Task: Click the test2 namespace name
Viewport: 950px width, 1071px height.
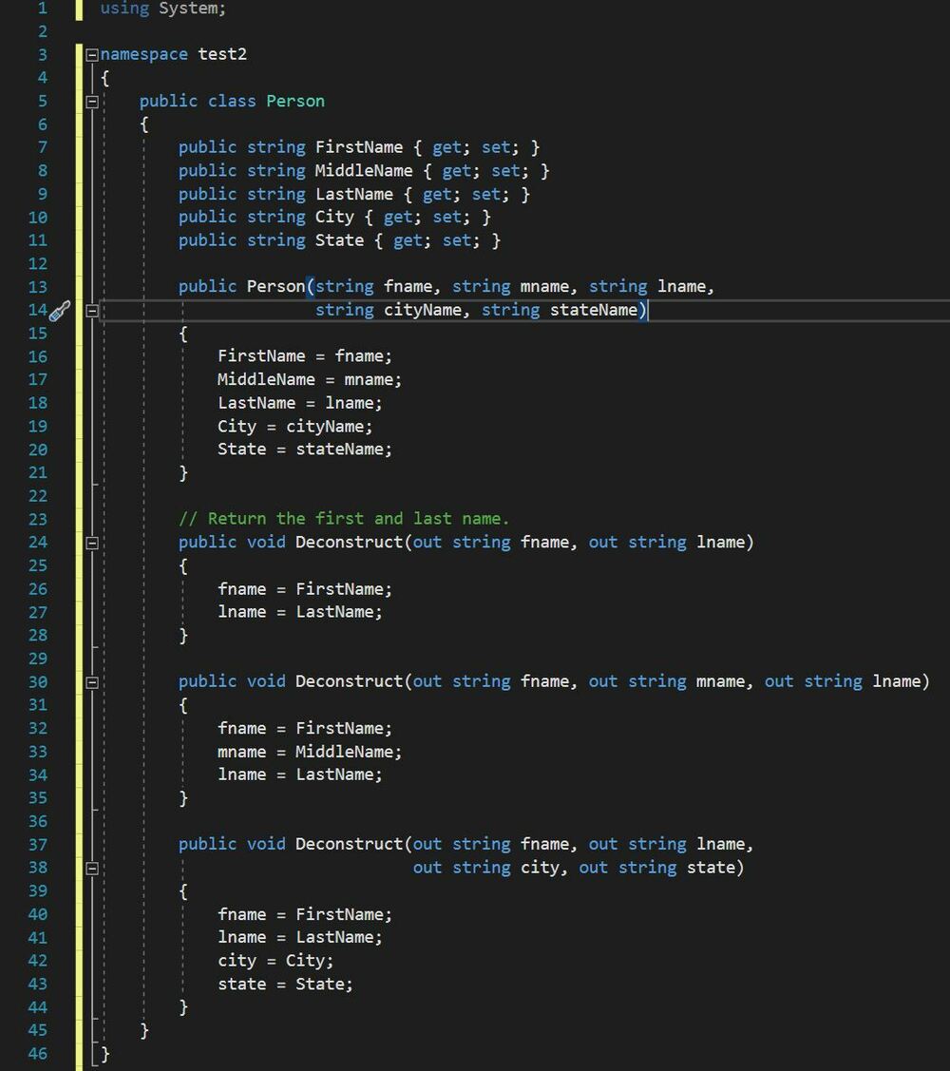Action: [222, 54]
